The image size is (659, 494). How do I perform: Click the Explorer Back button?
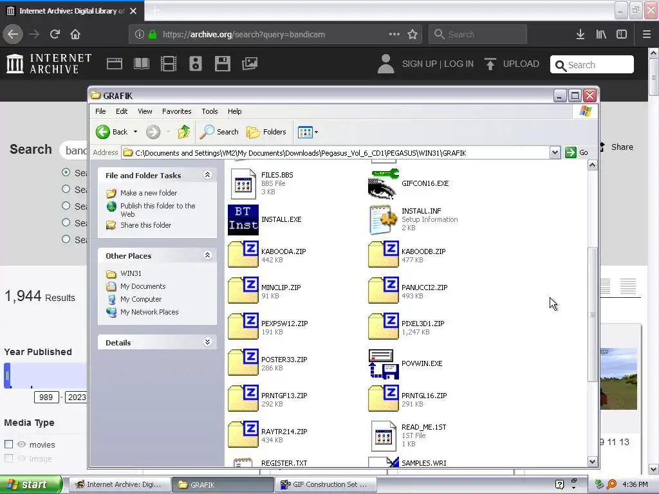[111, 132]
